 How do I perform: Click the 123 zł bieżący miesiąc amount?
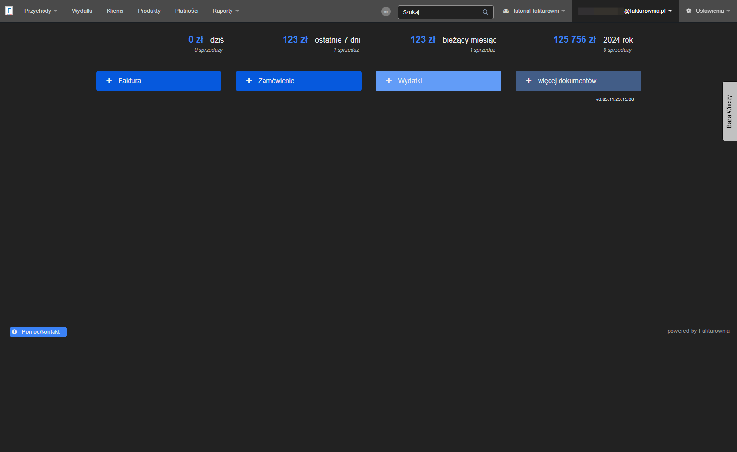[x=423, y=40]
